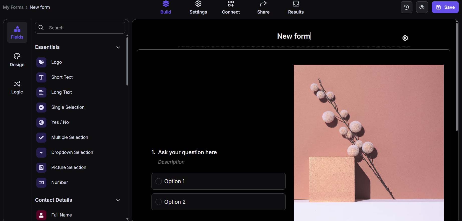This screenshot has width=462, height=221.
Task: Edit the question text 'Ask your question here'
Action: point(187,152)
